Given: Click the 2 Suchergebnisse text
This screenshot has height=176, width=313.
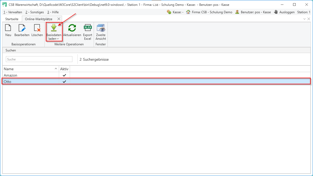Looking at the screenshot, I should click(x=94, y=59).
